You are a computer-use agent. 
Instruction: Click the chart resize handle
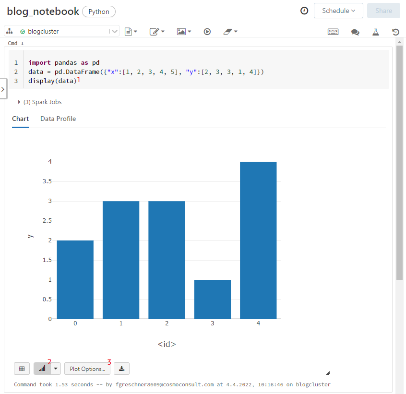(x=328, y=373)
